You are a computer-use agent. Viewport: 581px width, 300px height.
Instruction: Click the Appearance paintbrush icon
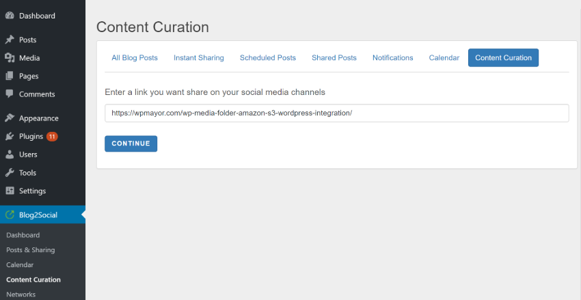[10, 118]
